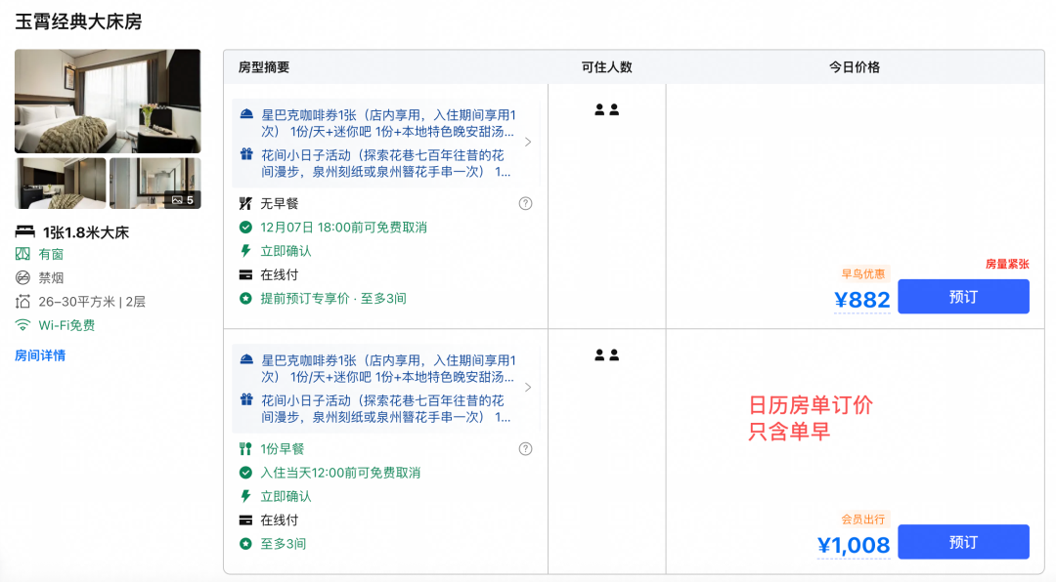Click the crossed cutlery icon beside 无早餐

click(x=245, y=203)
